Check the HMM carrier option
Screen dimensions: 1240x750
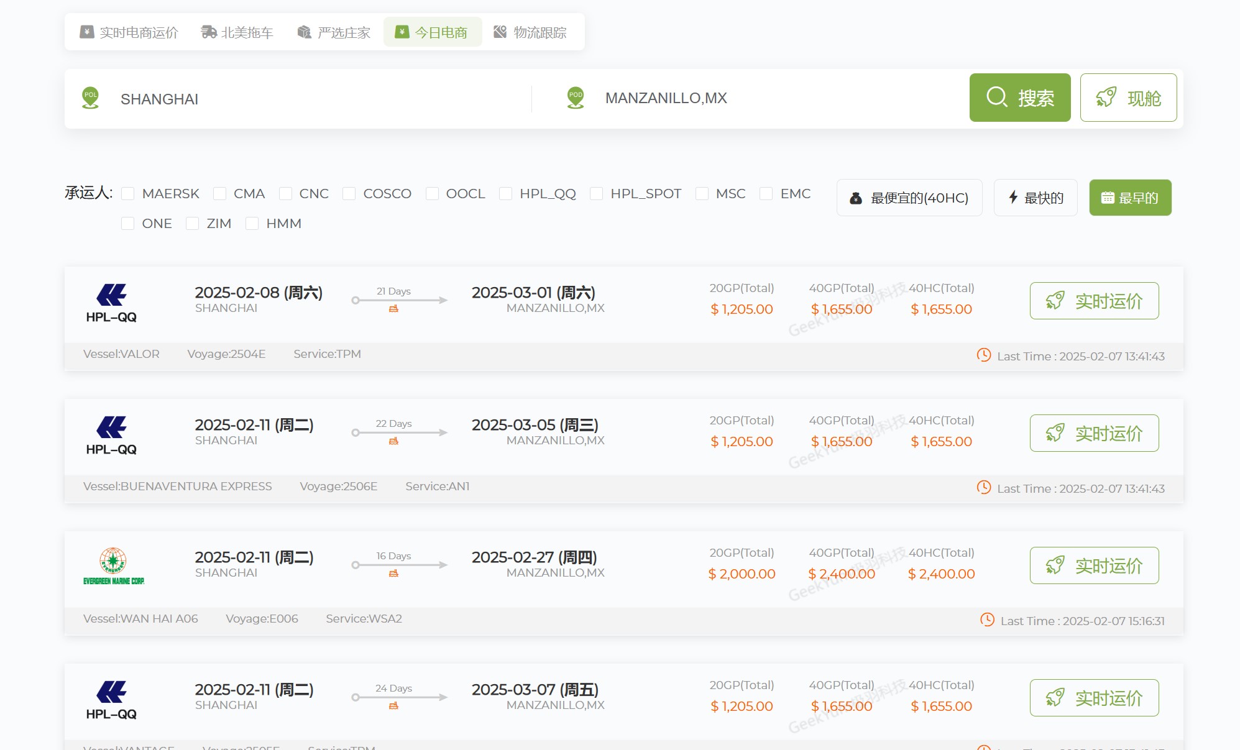[252, 224]
